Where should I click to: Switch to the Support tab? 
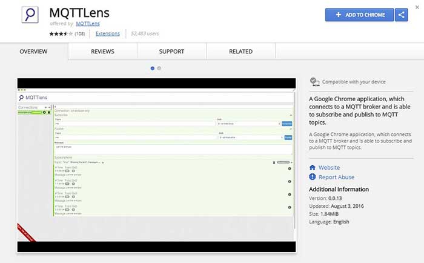point(171,52)
